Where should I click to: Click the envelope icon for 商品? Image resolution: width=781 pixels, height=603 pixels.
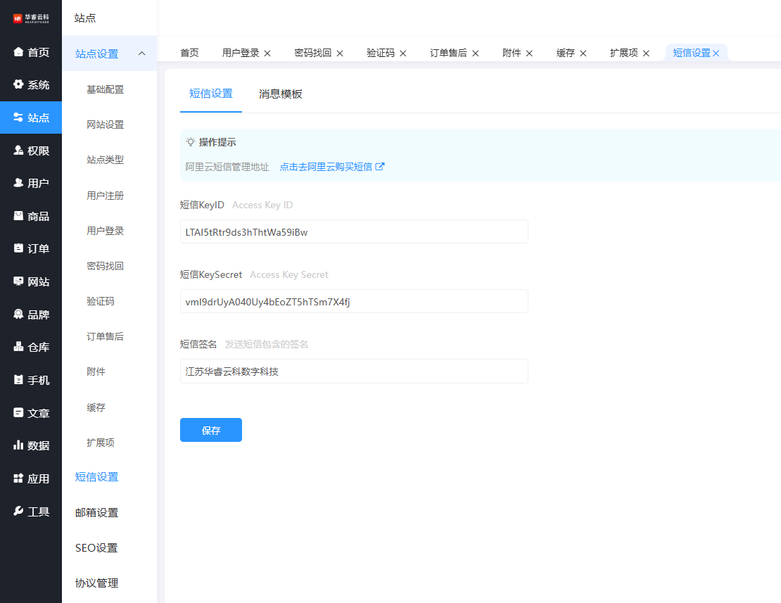click(x=18, y=216)
